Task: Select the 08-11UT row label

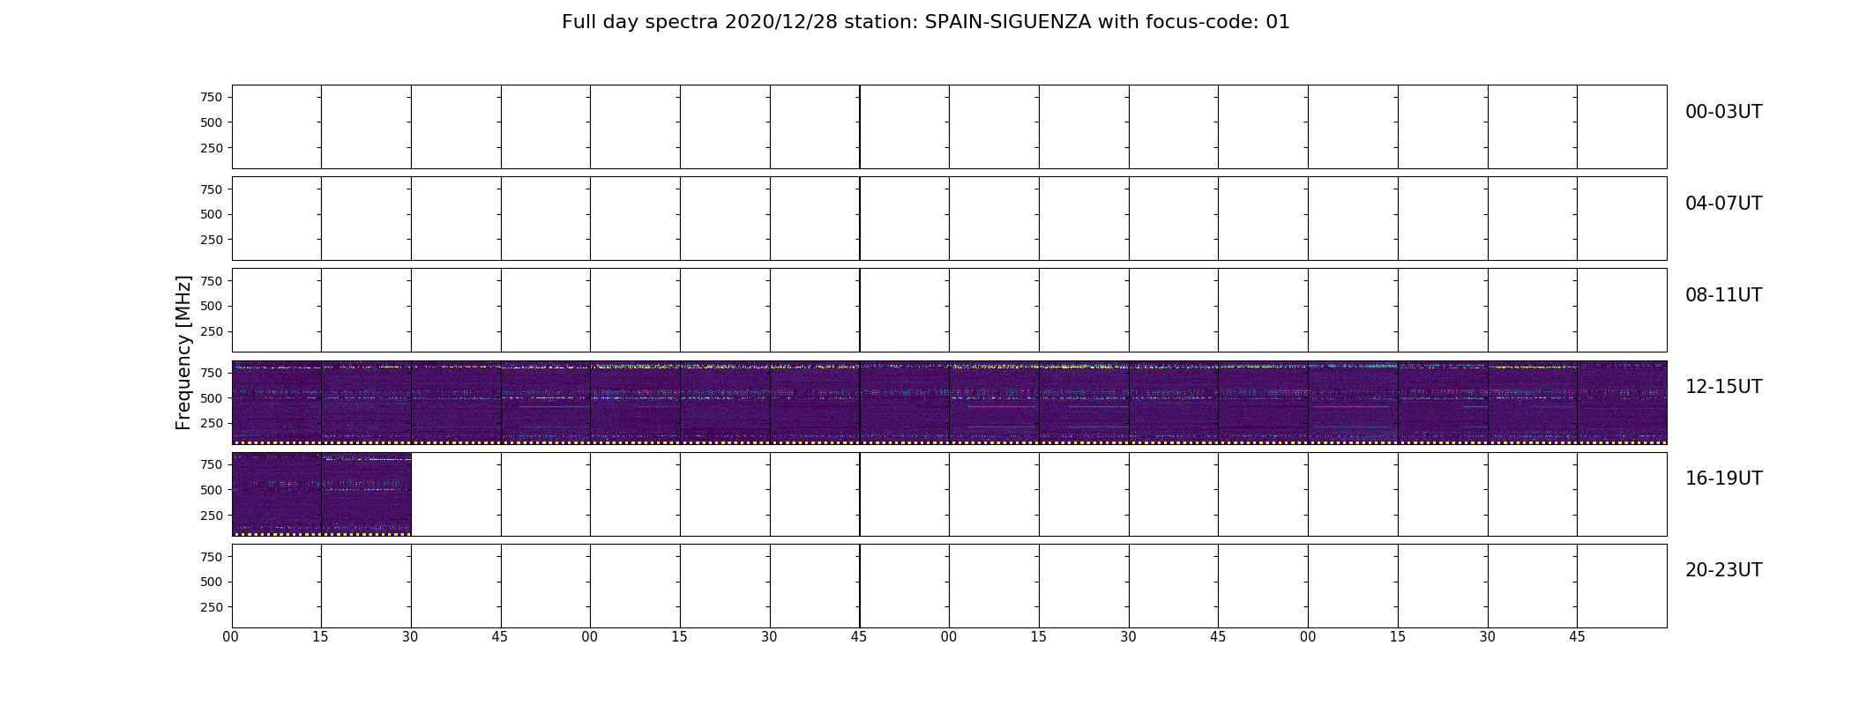Action: (x=1723, y=295)
